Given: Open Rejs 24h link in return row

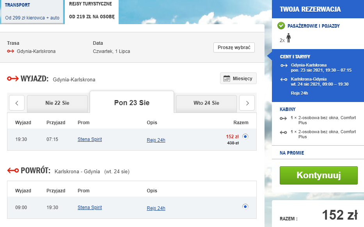Looking at the screenshot, I should pos(156,208).
